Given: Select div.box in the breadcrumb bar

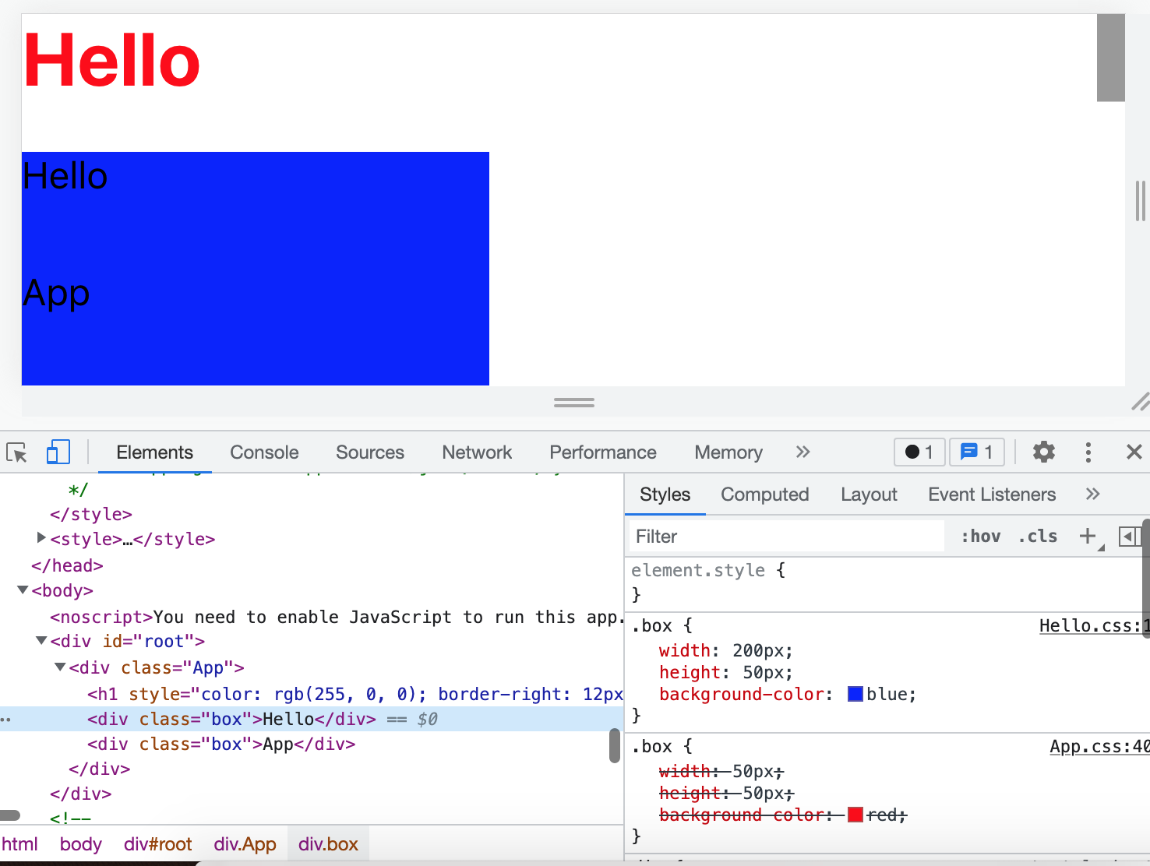Looking at the screenshot, I should tap(328, 843).
